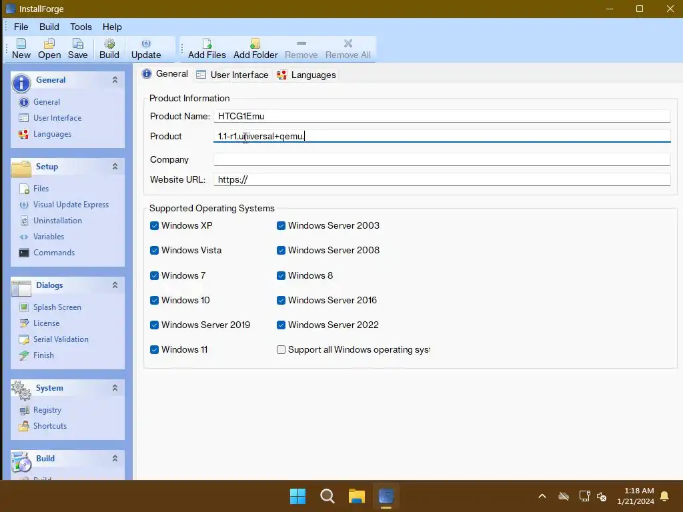Click the Website URL input field
683x512 pixels.
[x=442, y=180]
